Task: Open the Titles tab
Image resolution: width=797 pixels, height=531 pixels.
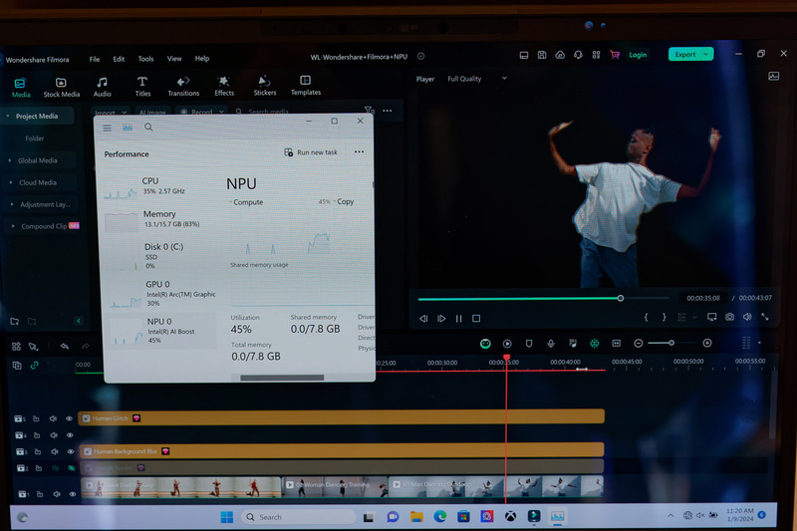Action: [x=142, y=87]
